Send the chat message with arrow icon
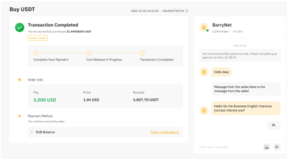The image size is (287, 159). (x=277, y=147)
